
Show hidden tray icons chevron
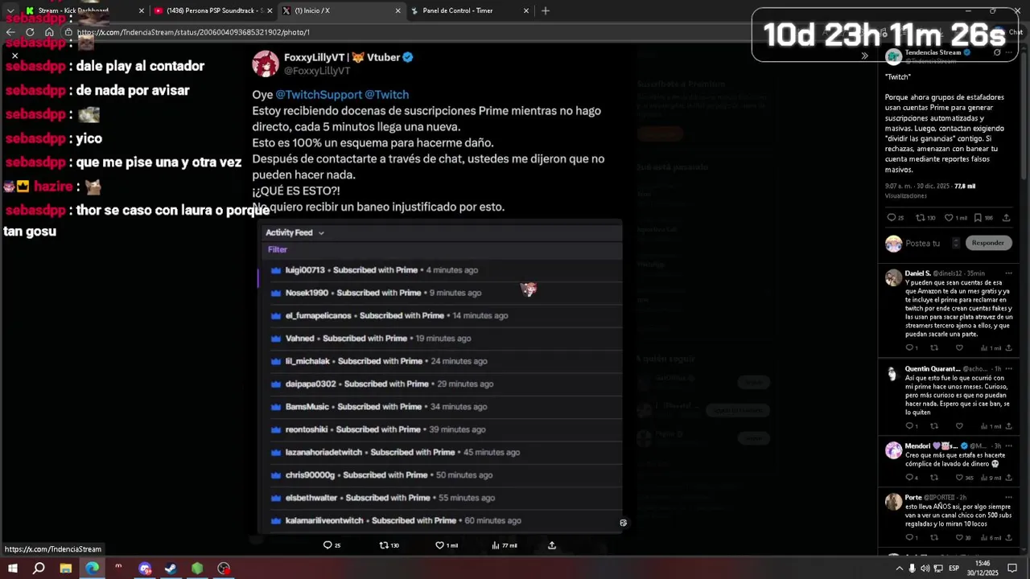coord(899,569)
